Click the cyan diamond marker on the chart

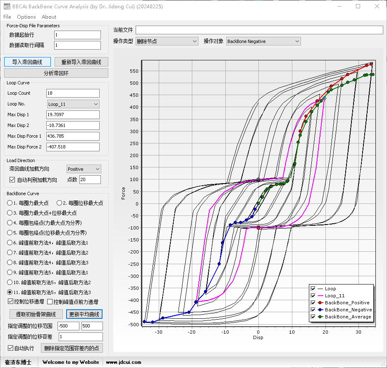tap(325, 98)
